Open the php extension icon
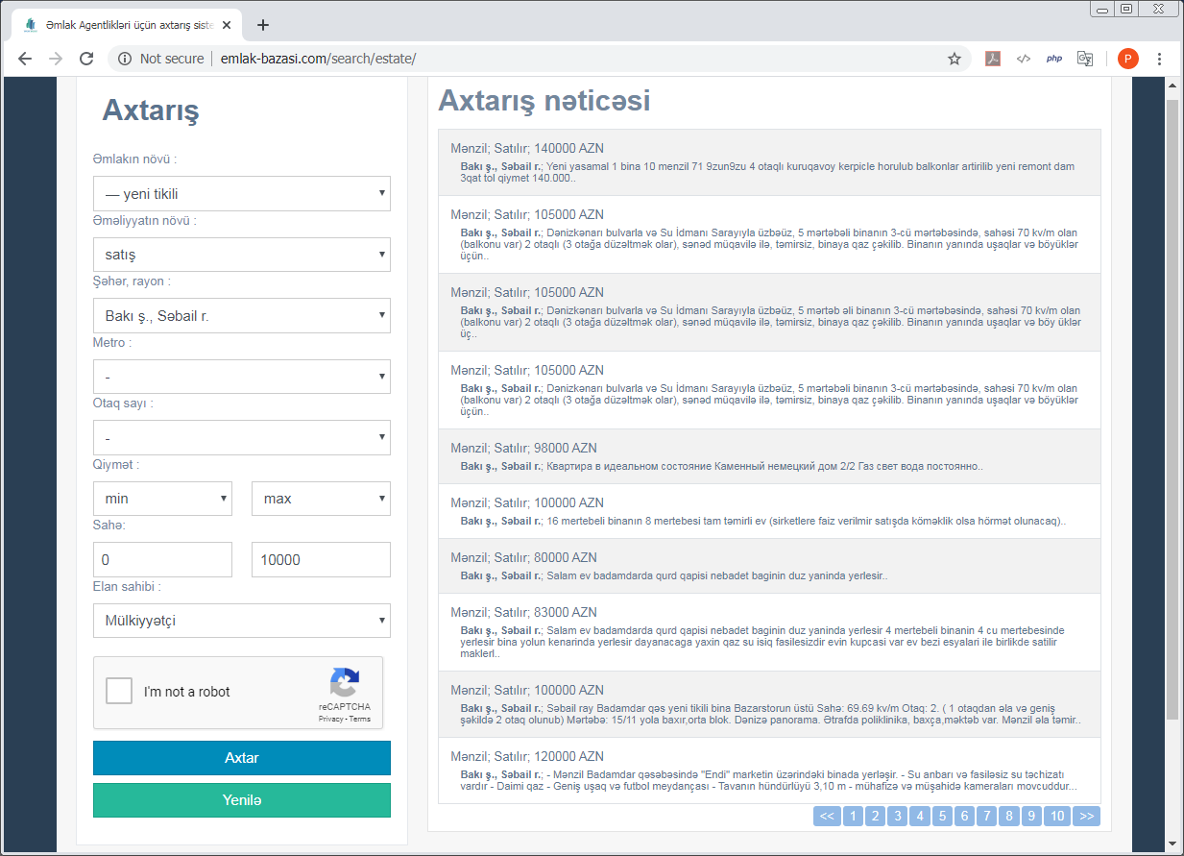The height and width of the screenshot is (856, 1184). 1054,59
